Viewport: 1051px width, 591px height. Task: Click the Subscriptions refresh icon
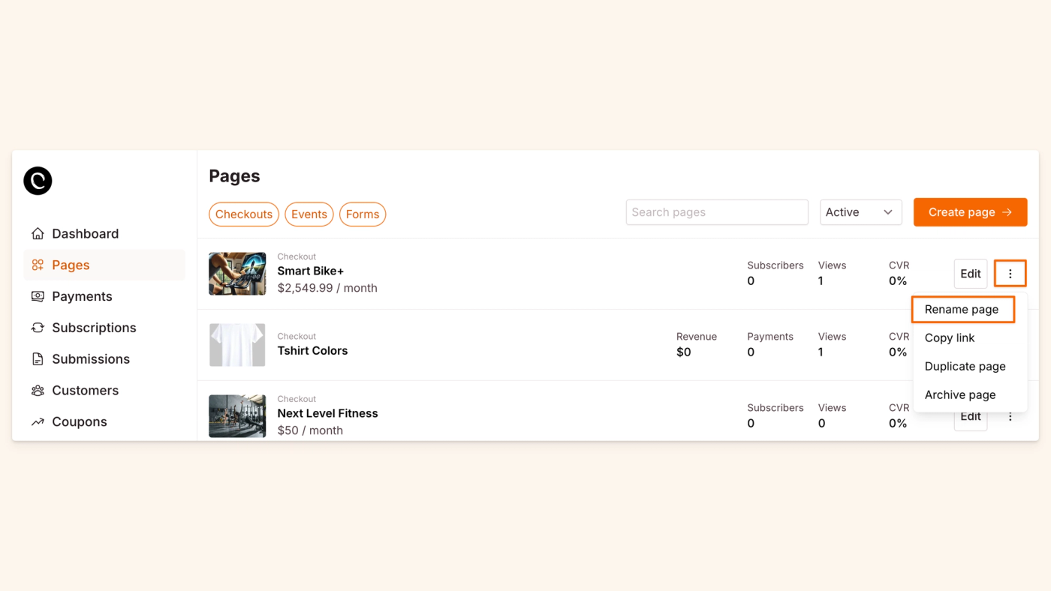[38, 328]
